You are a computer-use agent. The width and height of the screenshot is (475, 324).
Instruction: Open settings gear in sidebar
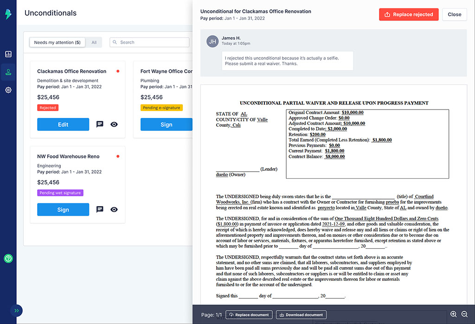[8, 90]
